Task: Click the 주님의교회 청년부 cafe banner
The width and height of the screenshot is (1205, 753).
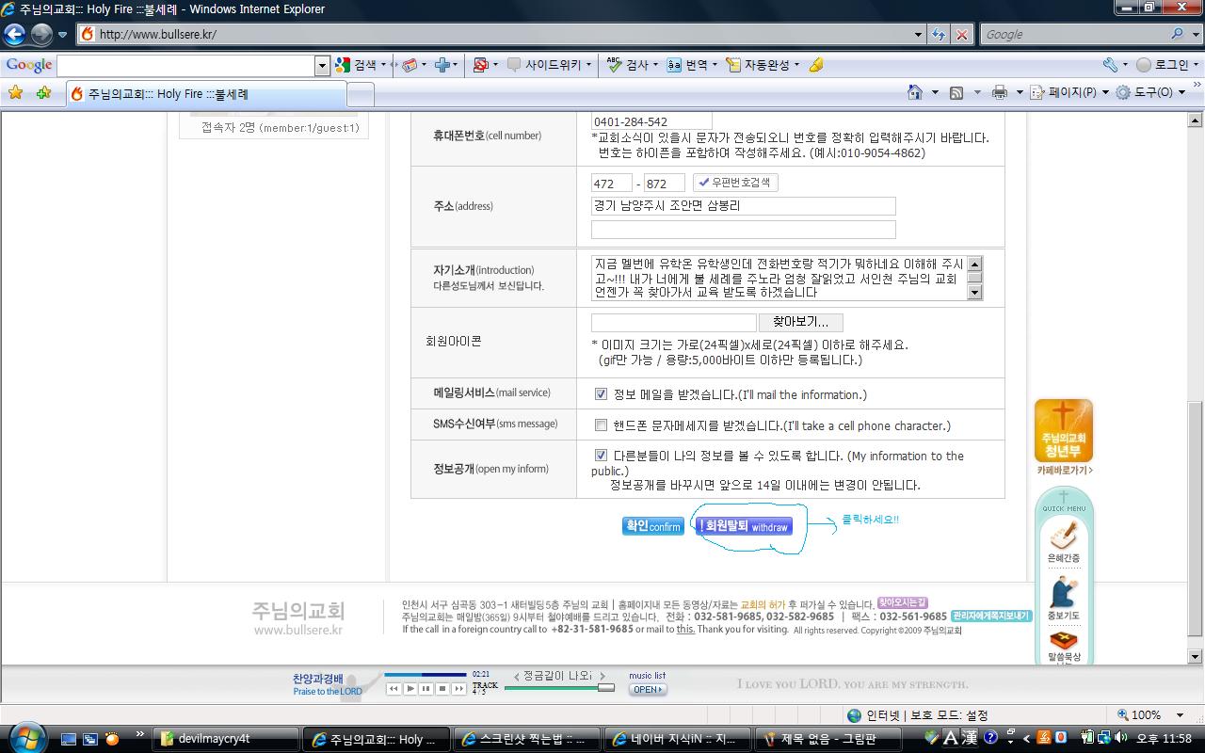Action: [1064, 430]
